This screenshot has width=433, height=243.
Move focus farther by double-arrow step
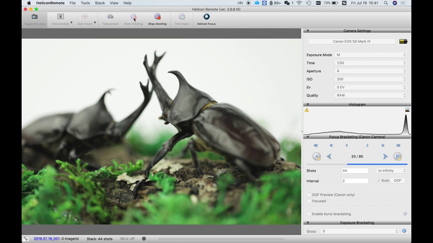(x=383, y=145)
